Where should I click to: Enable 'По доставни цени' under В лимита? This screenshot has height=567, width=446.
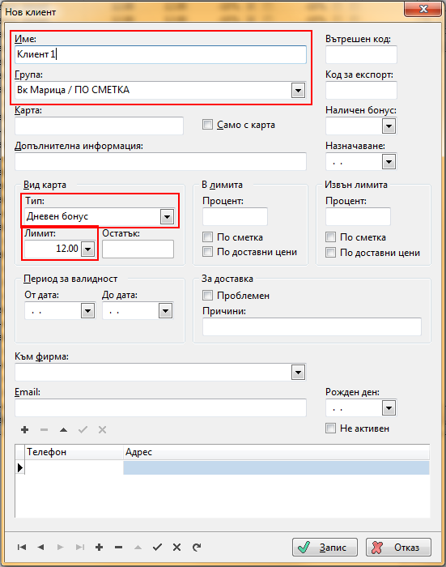(207, 252)
